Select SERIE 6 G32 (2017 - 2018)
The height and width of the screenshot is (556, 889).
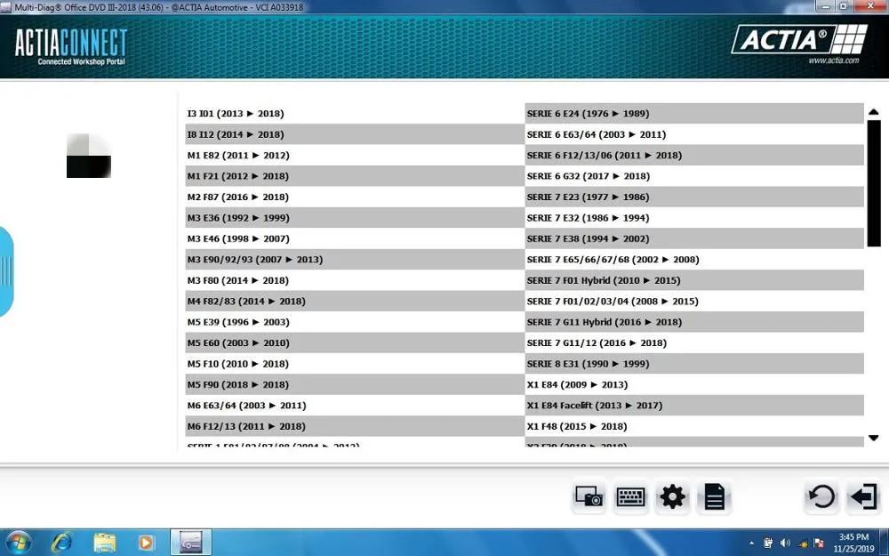pos(694,176)
